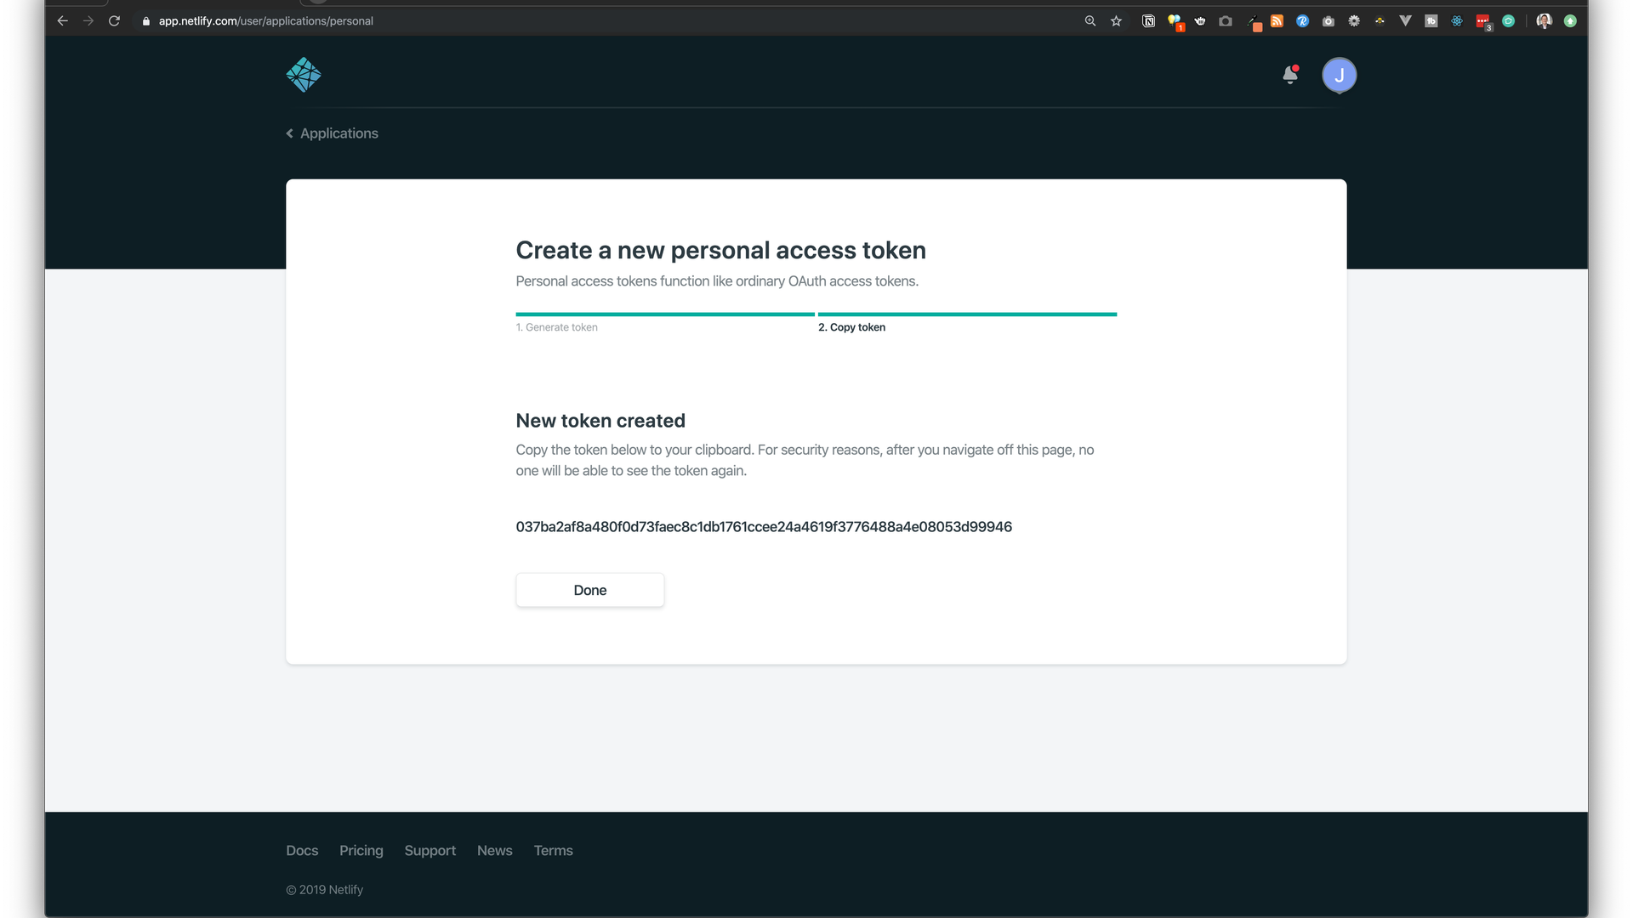
Task: Reload the page
Action: click(114, 21)
